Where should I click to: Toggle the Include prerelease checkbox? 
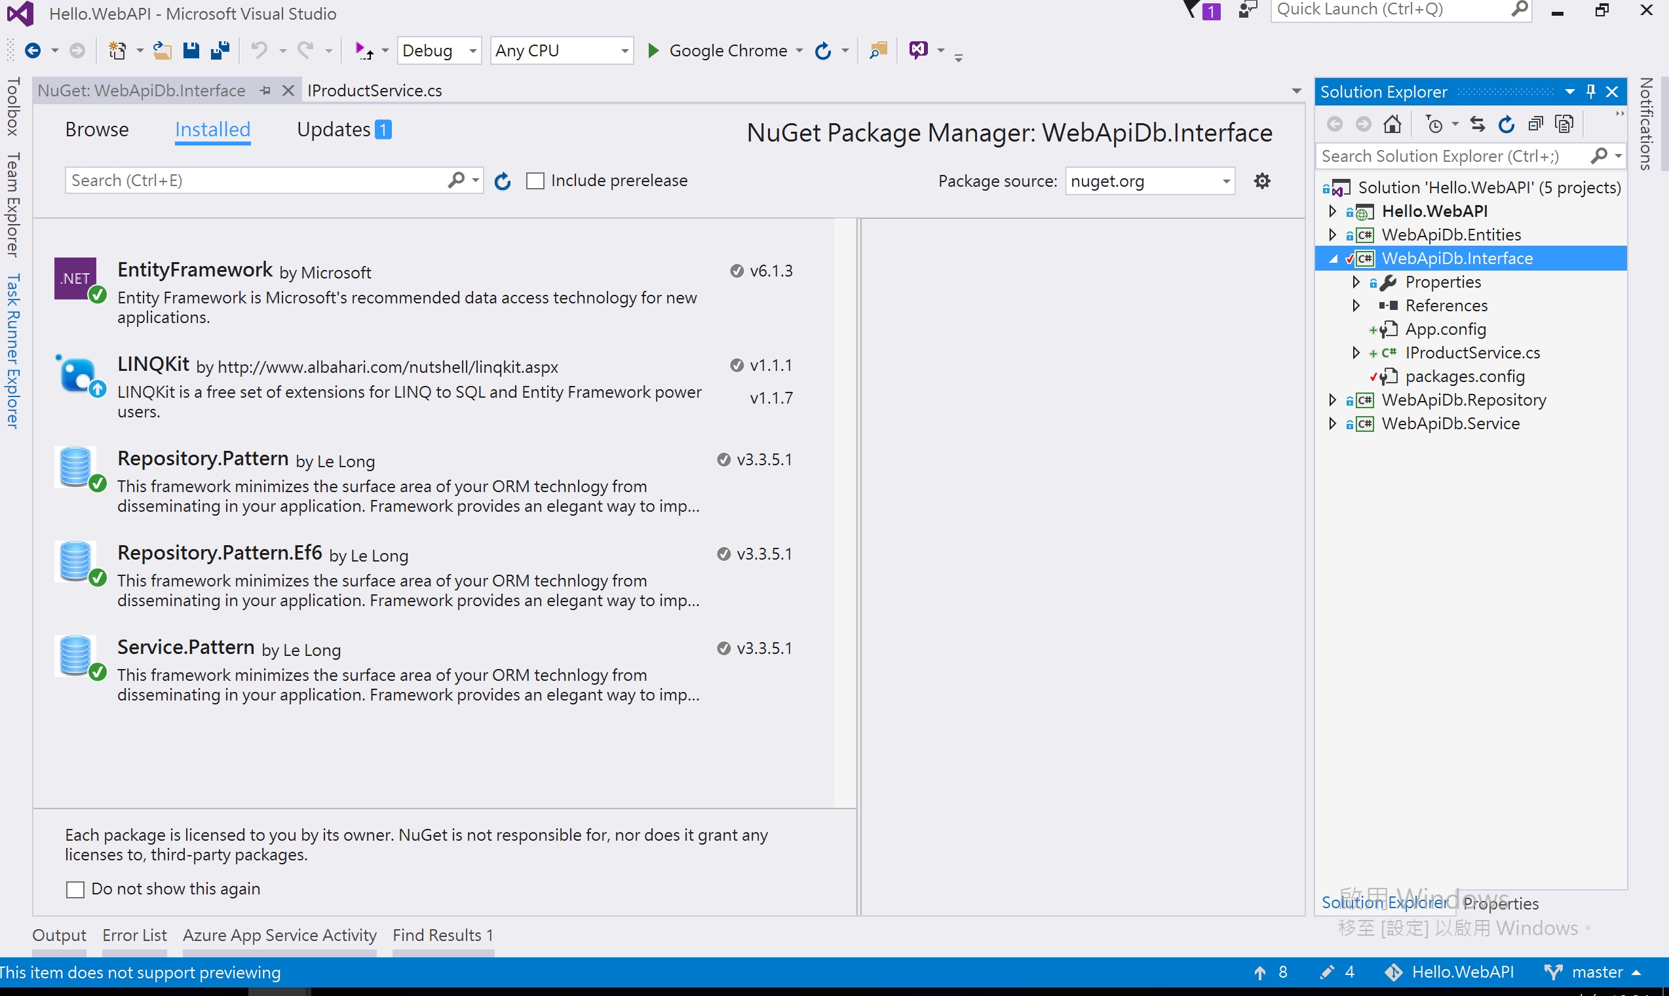click(535, 182)
